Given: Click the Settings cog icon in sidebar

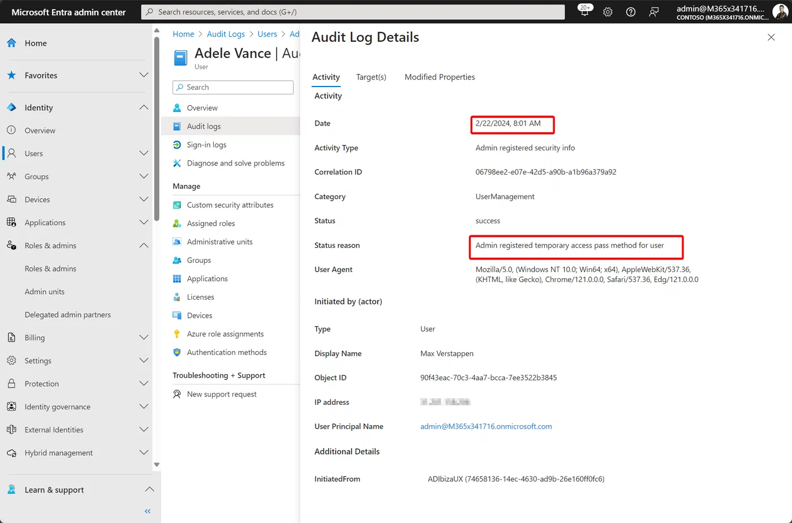Looking at the screenshot, I should [11, 360].
